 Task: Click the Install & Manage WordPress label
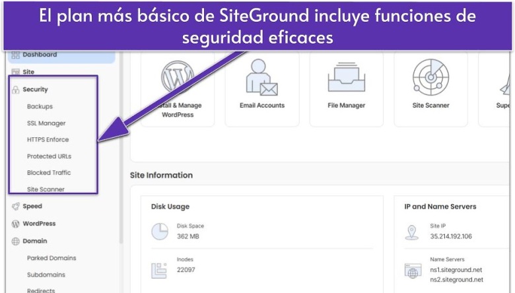pyautogui.click(x=180, y=110)
